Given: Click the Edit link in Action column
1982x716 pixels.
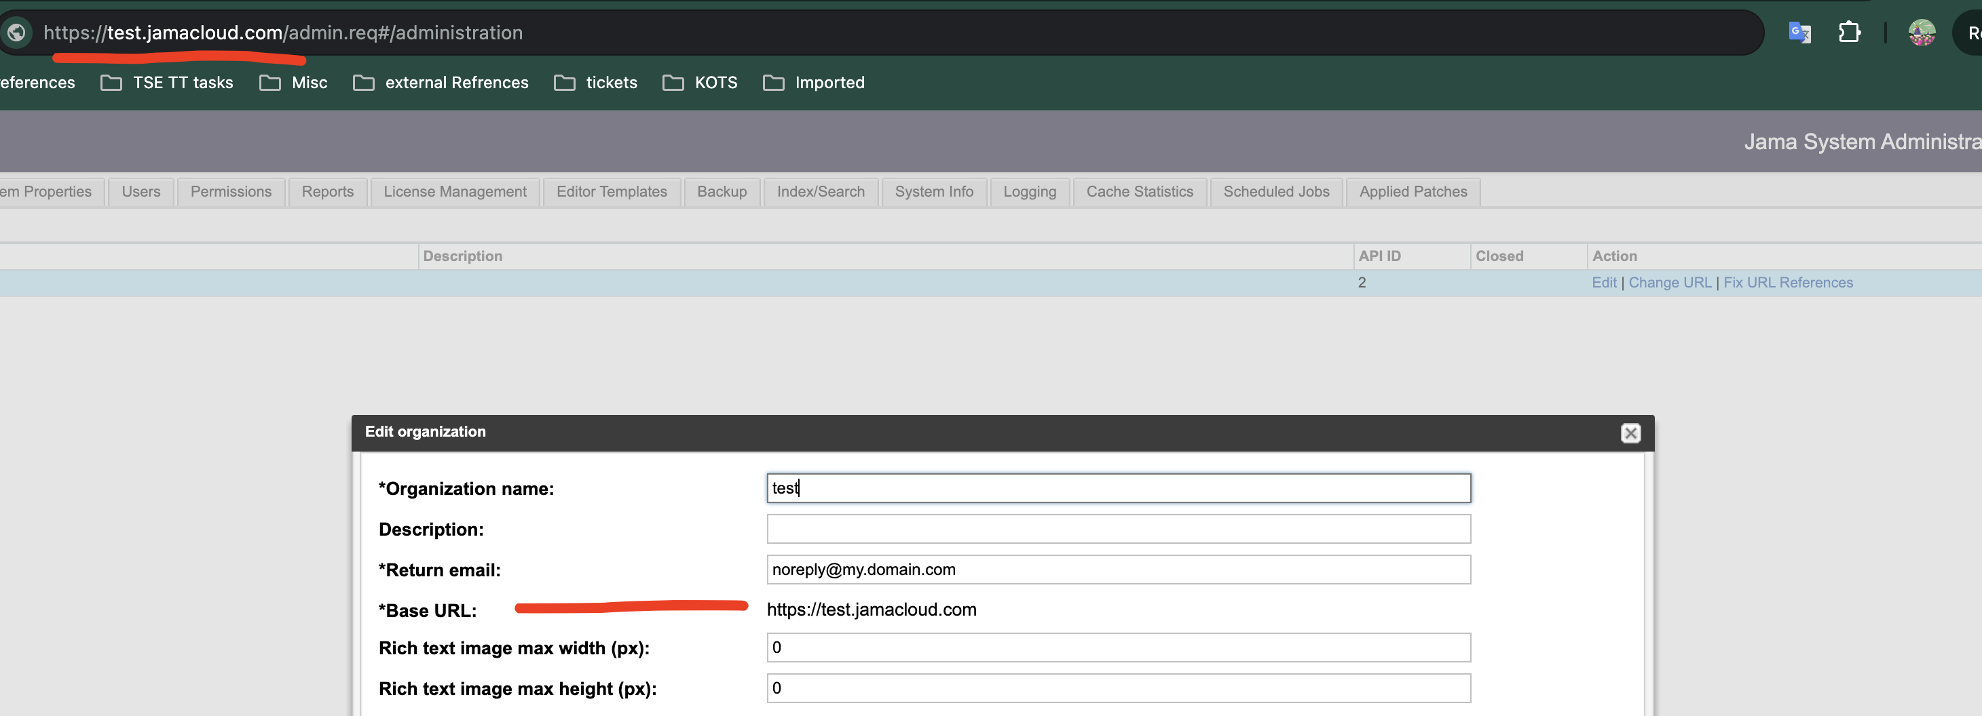Looking at the screenshot, I should [1603, 283].
